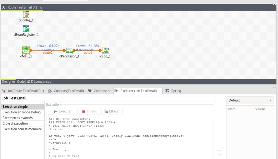The width and height of the screenshot is (278, 159).
Task: Select the cMail_1 component icon
Action: click(26, 50)
